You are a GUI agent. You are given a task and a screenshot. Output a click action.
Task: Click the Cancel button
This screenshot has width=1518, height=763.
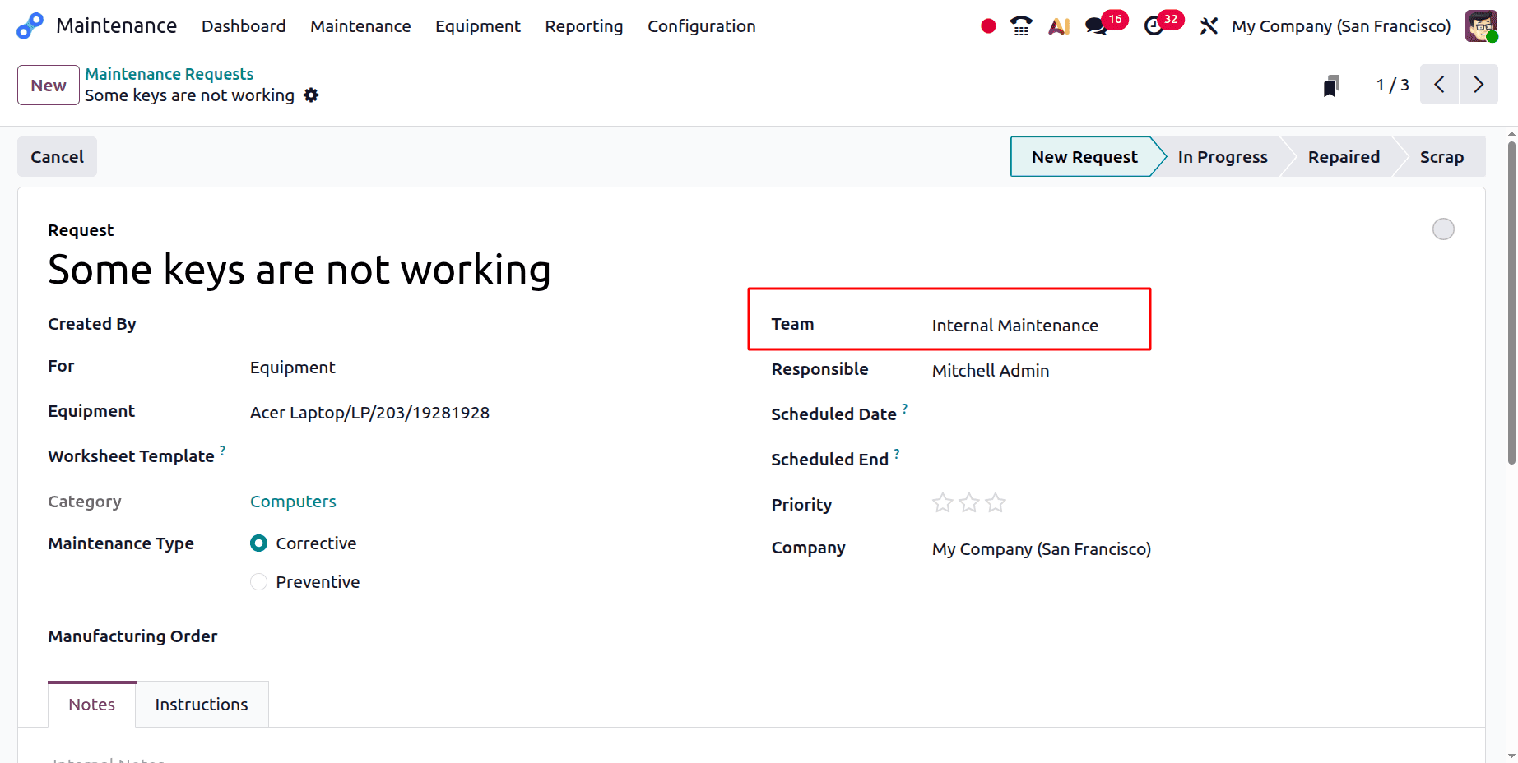click(58, 157)
